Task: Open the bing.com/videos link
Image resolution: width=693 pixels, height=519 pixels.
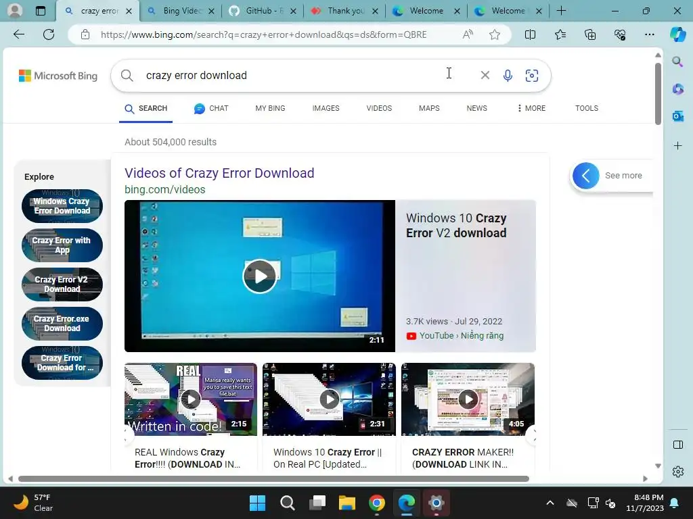Action: tap(165, 189)
